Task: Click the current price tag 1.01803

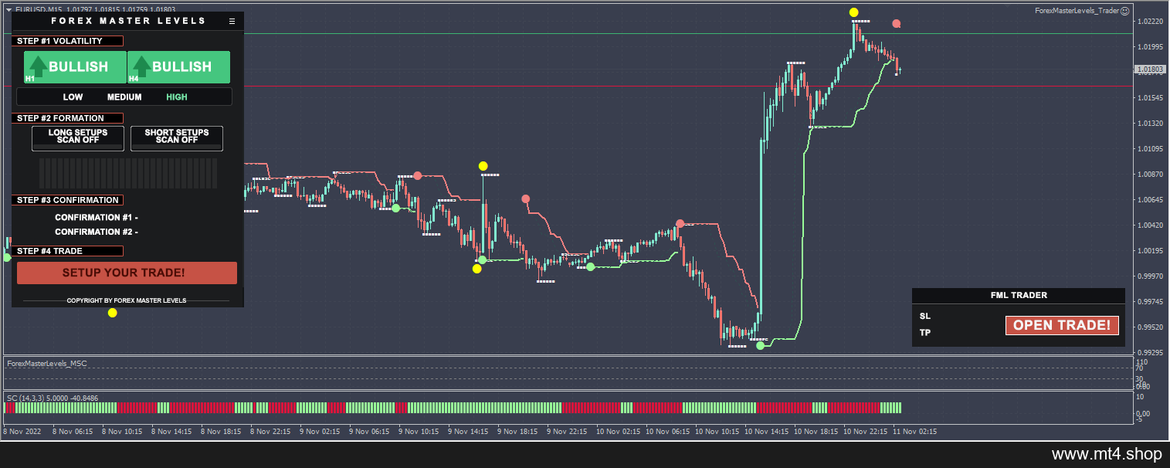Action: click(x=1150, y=70)
